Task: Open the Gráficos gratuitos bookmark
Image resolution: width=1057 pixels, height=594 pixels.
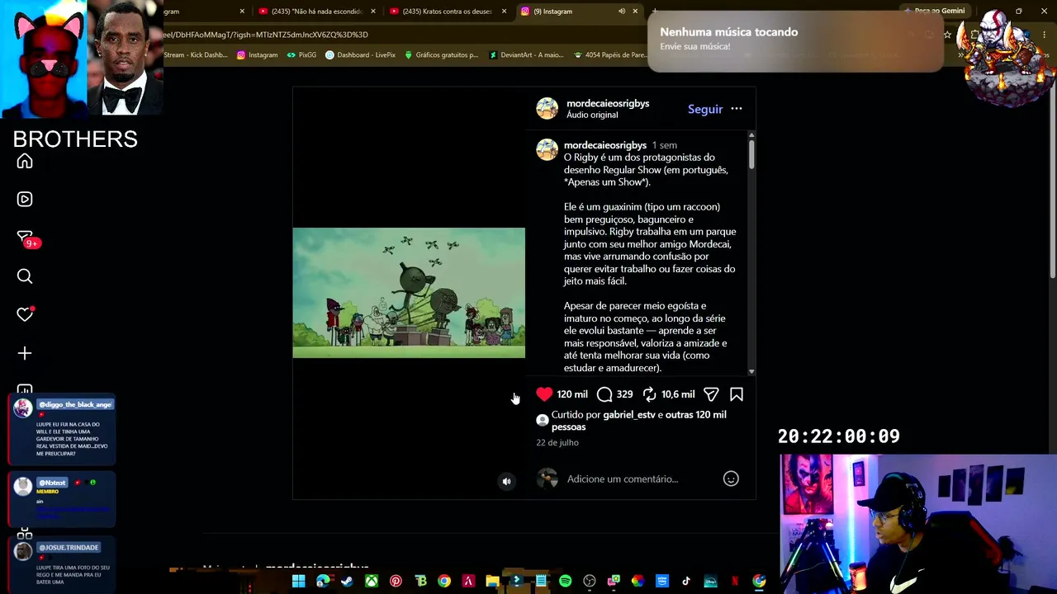Action: (441, 55)
